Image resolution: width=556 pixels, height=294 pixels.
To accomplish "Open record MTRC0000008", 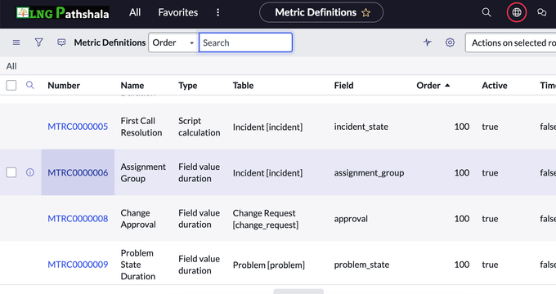I will click(x=78, y=219).
